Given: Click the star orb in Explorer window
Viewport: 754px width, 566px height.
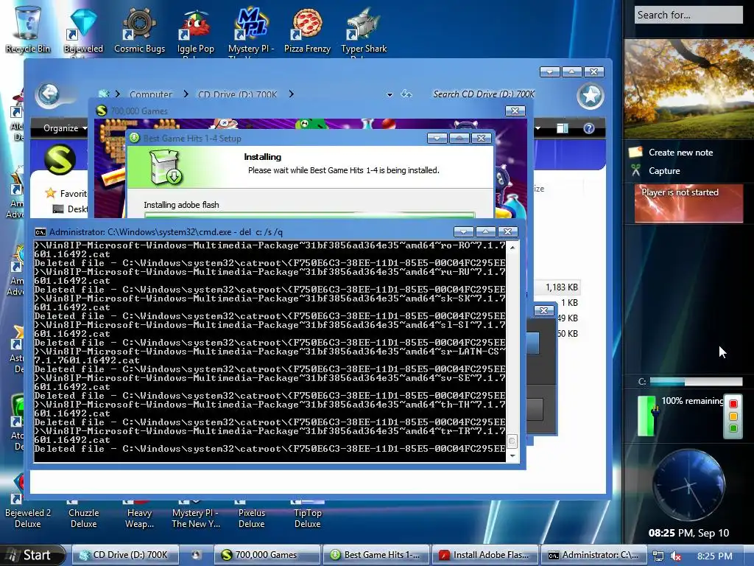Looking at the screenshot, I should [x=591, y=95].
